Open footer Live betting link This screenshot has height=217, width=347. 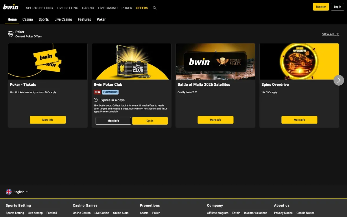click(x=35, y=213)
